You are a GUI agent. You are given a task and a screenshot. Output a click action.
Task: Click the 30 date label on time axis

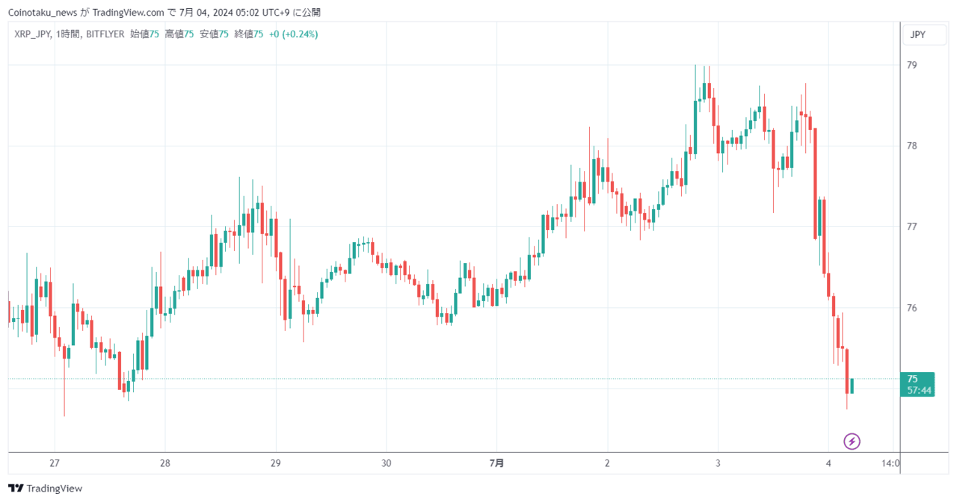point(386,463)
